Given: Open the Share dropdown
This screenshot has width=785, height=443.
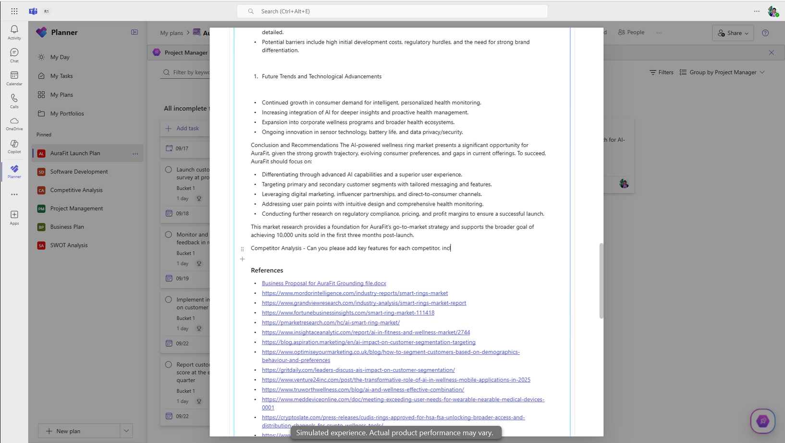Looking at the screenshot, I should point(733,33).
